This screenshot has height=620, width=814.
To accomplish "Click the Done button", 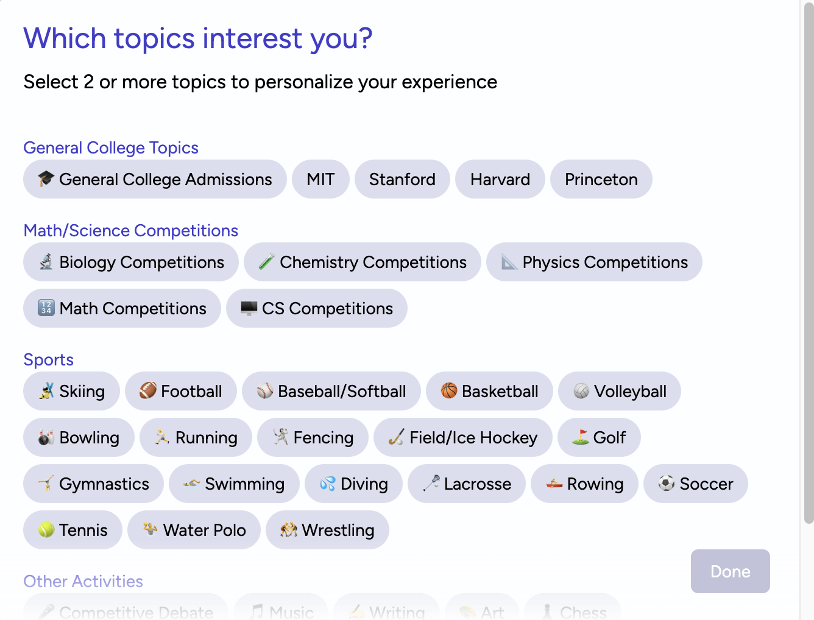I will tap(731, 571).
